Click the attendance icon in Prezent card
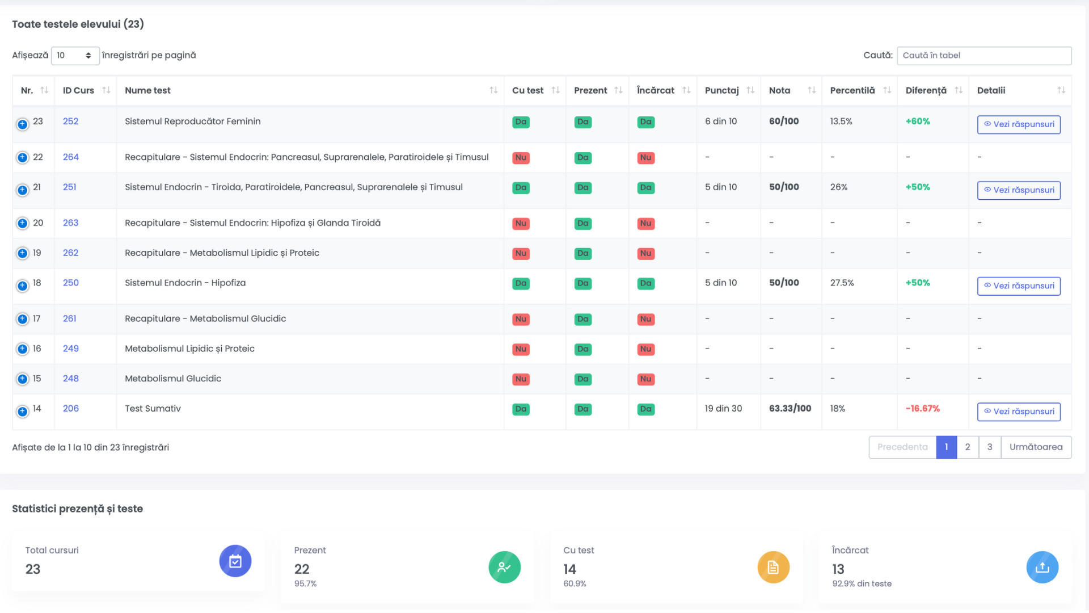Image resolution: width=1089 pixels, height=613 pixels. tap(504, 566)
